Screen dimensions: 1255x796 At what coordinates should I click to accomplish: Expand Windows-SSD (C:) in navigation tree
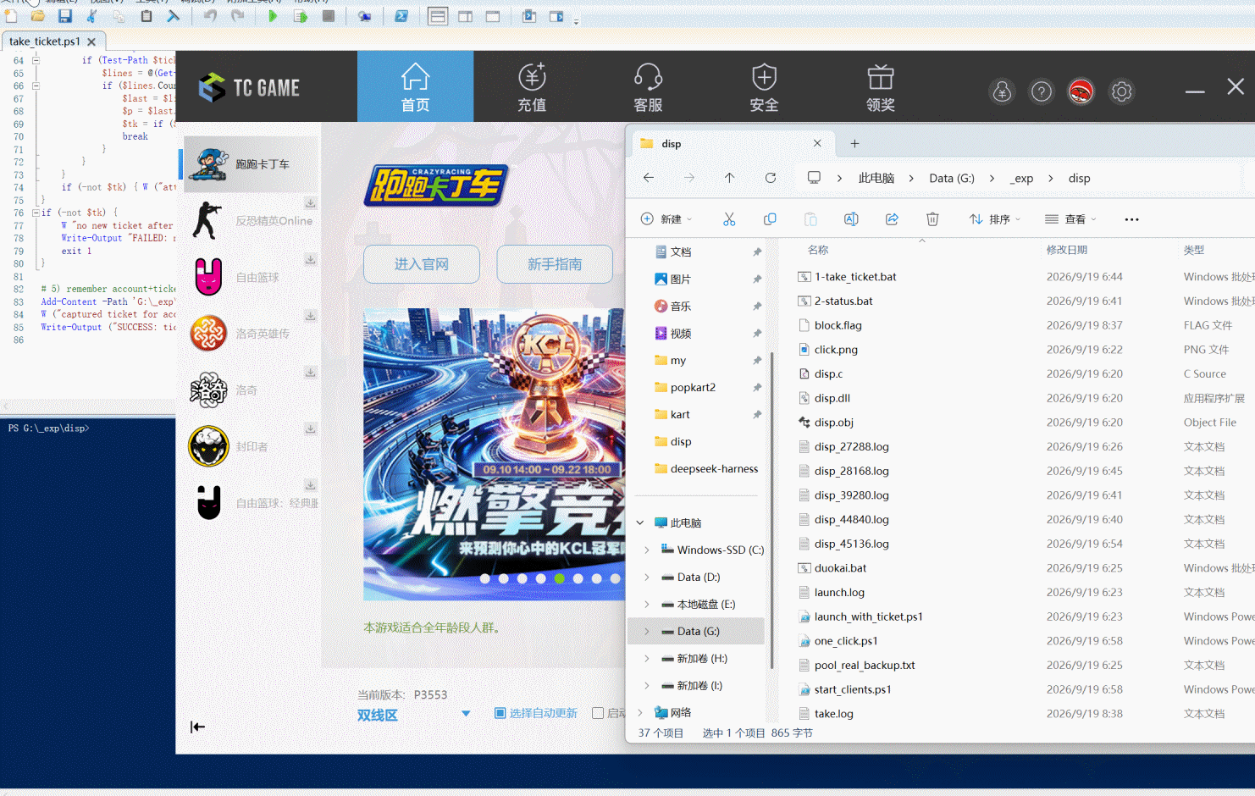coord(647,550)
